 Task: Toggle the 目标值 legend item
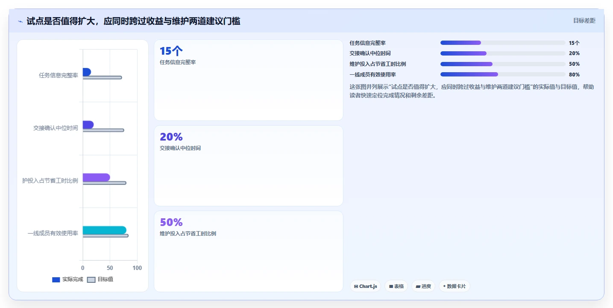coord(100,279)
